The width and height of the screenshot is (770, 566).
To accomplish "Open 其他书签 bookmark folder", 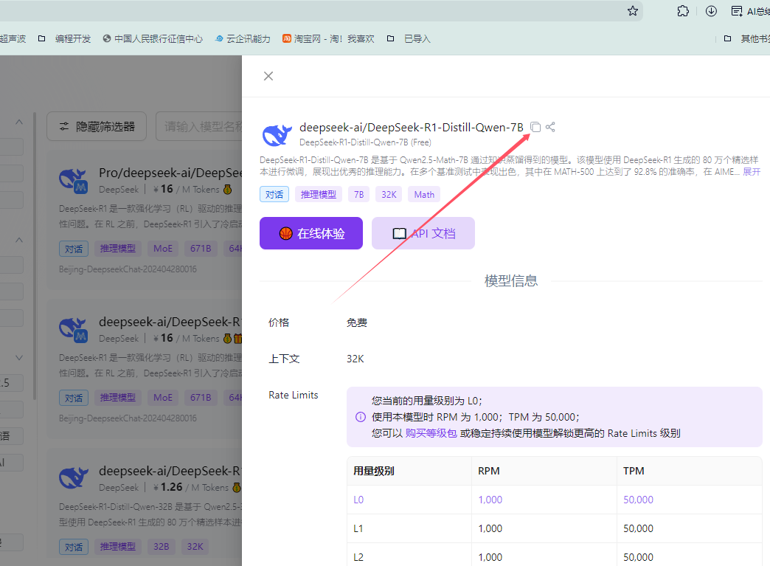I will click(x=746, y=39).
